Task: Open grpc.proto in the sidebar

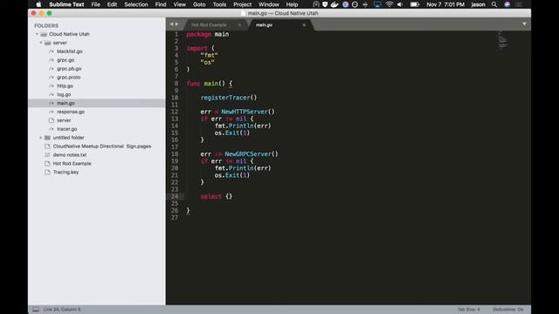Action: click(68, 78)
